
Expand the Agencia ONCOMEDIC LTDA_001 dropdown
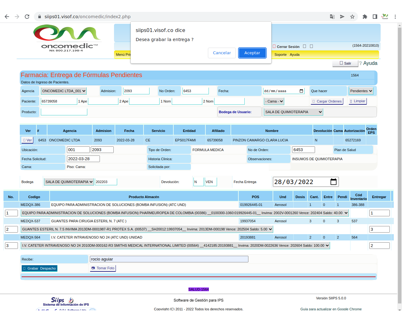pos(64,91)
